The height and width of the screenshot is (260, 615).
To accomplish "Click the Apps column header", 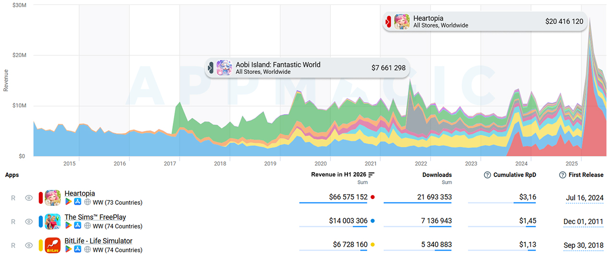I will pos(12,175).
